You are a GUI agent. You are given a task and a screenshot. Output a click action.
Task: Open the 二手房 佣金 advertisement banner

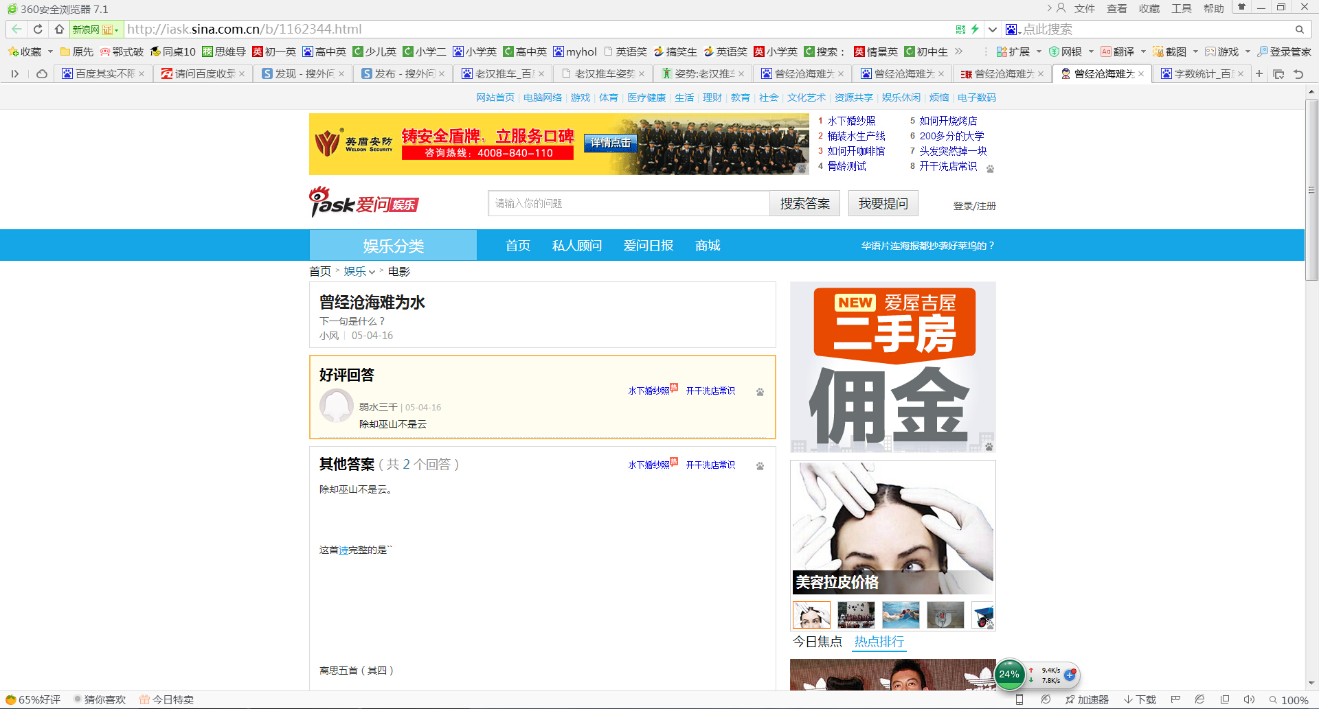point(892,367)
